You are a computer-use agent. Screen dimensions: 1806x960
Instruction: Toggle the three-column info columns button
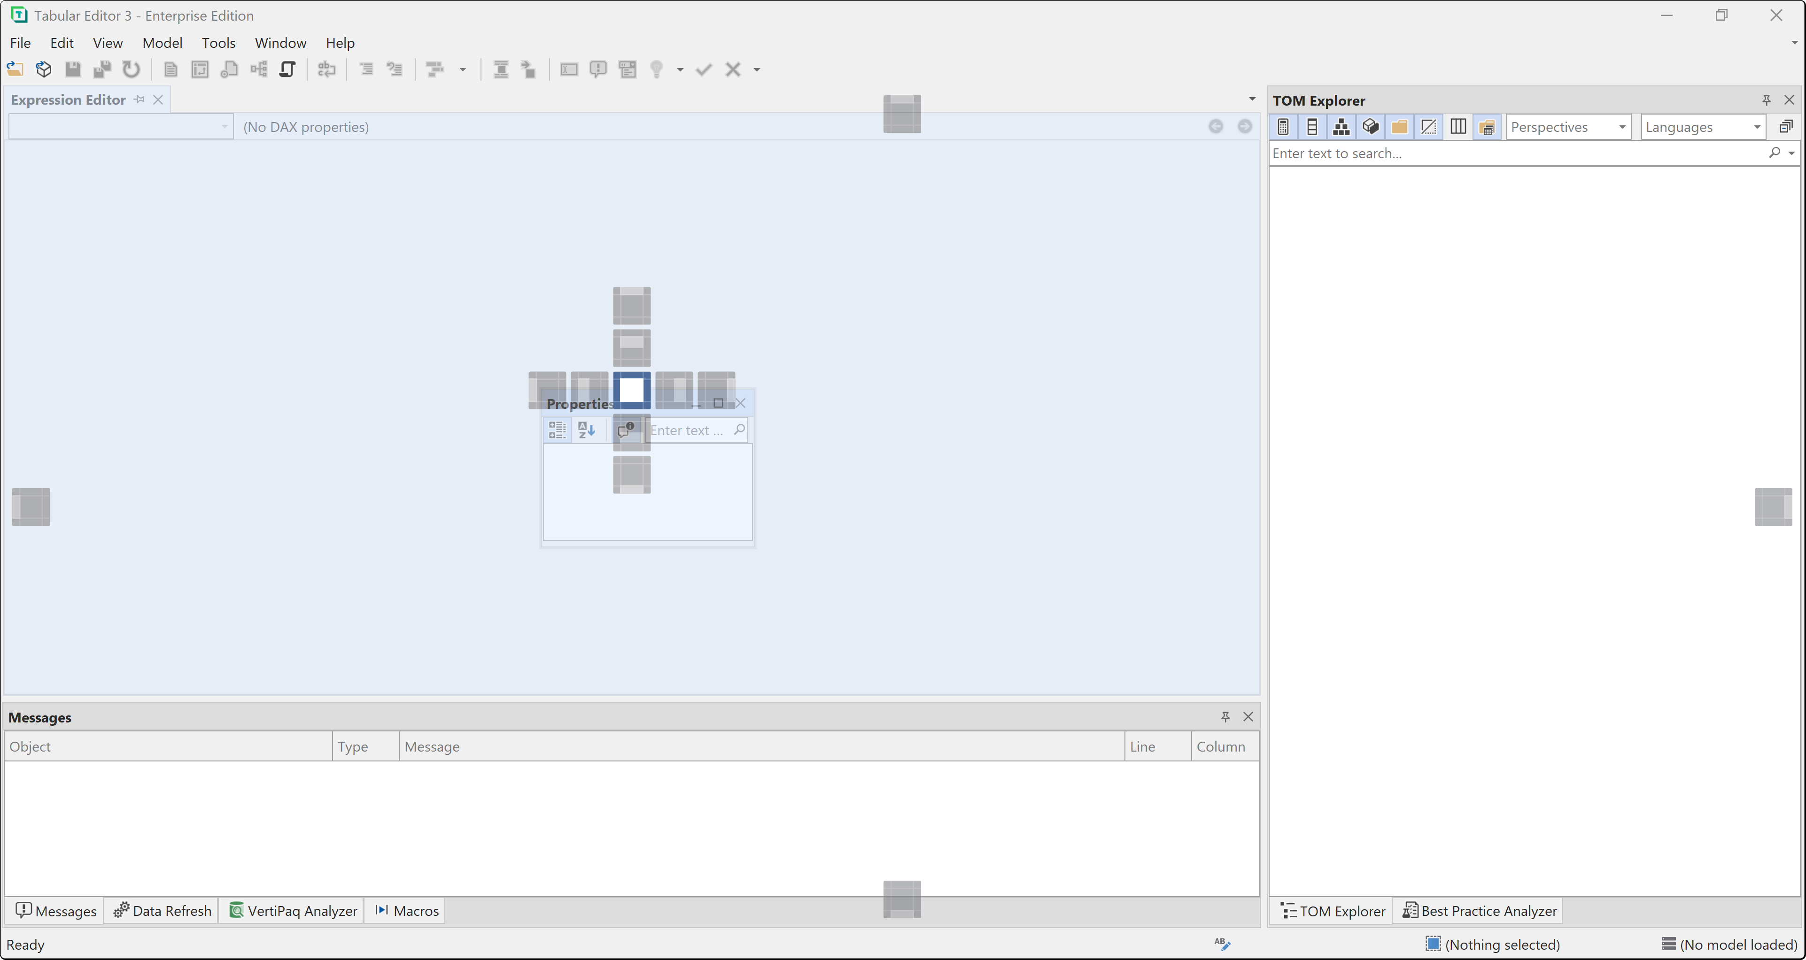[1458, 127]
